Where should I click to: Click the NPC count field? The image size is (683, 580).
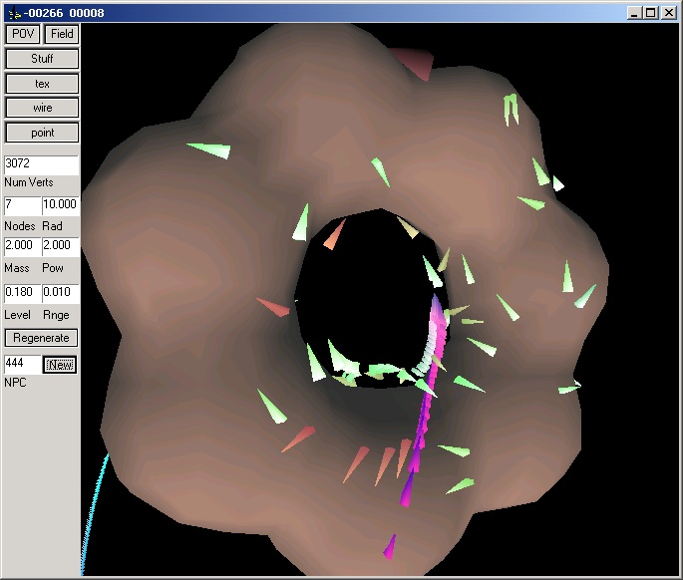(x=21, y=365)
